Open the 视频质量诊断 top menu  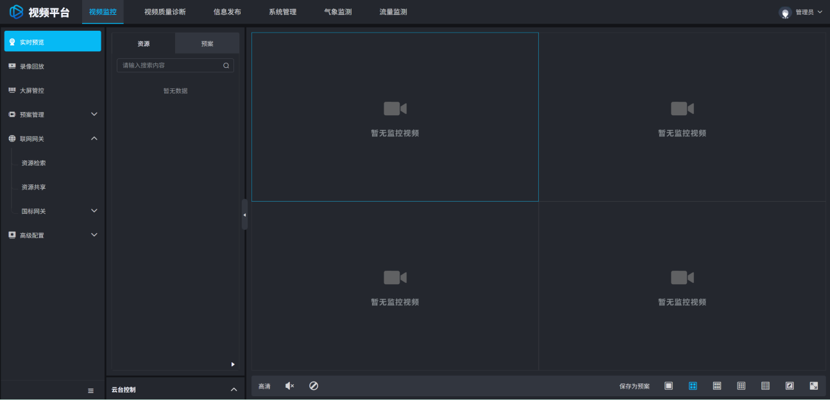point(165,12)
